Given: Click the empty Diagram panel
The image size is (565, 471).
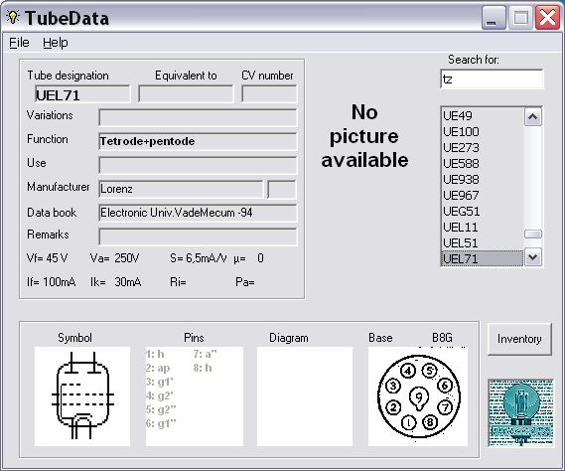Looking at the screenshot, I should (305, 396).
